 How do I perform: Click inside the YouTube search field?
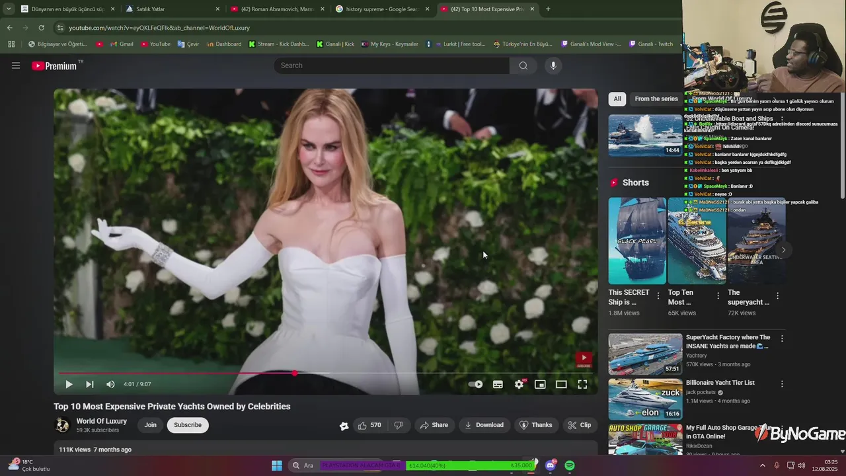click(391, 65)
